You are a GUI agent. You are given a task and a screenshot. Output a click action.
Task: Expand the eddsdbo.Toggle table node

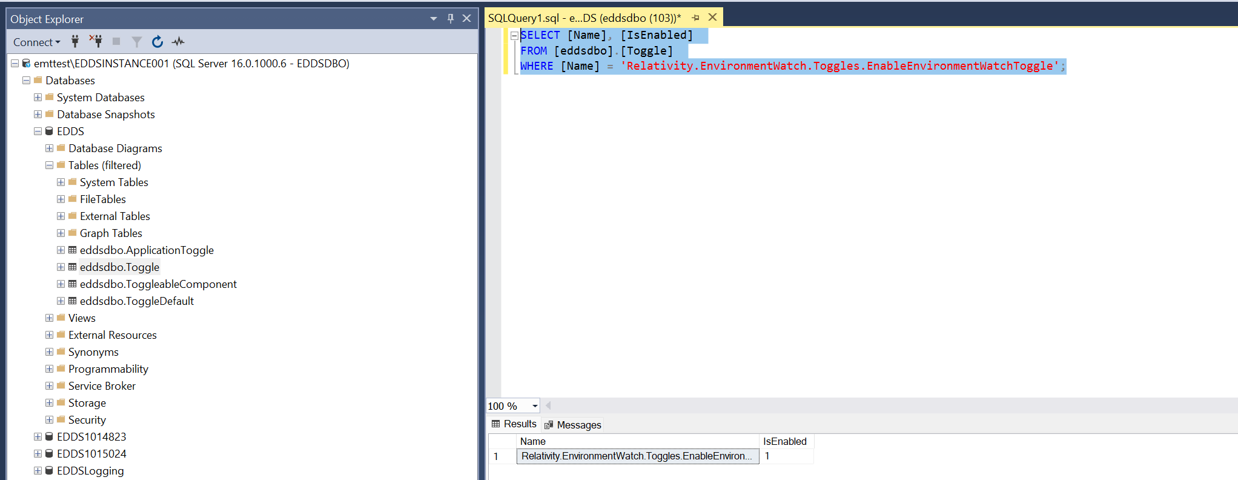pyautogui.click(x=61, y=267)
